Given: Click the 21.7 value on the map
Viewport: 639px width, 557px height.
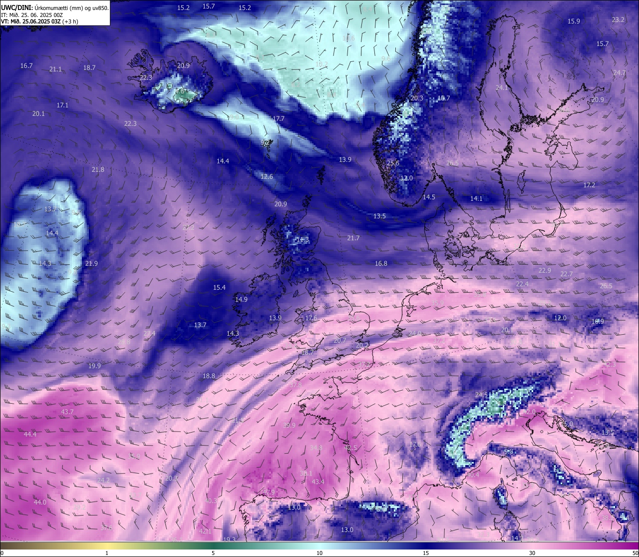Looking at the screenshot, I should (353, 238).
